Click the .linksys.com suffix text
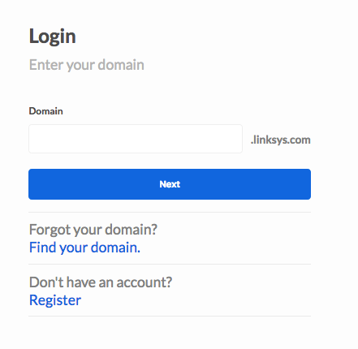 281,140
